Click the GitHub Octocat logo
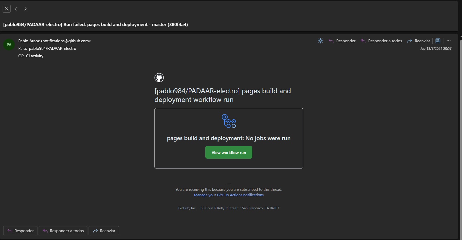Image resolution: width=462 pixels, height=240 pixels. click(159, 78)
